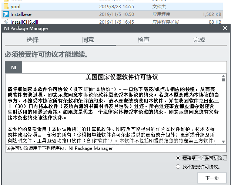Select the InstallCHS.dll file name
Viewport: 231px width, 185px height.
[x=24, y=22]
